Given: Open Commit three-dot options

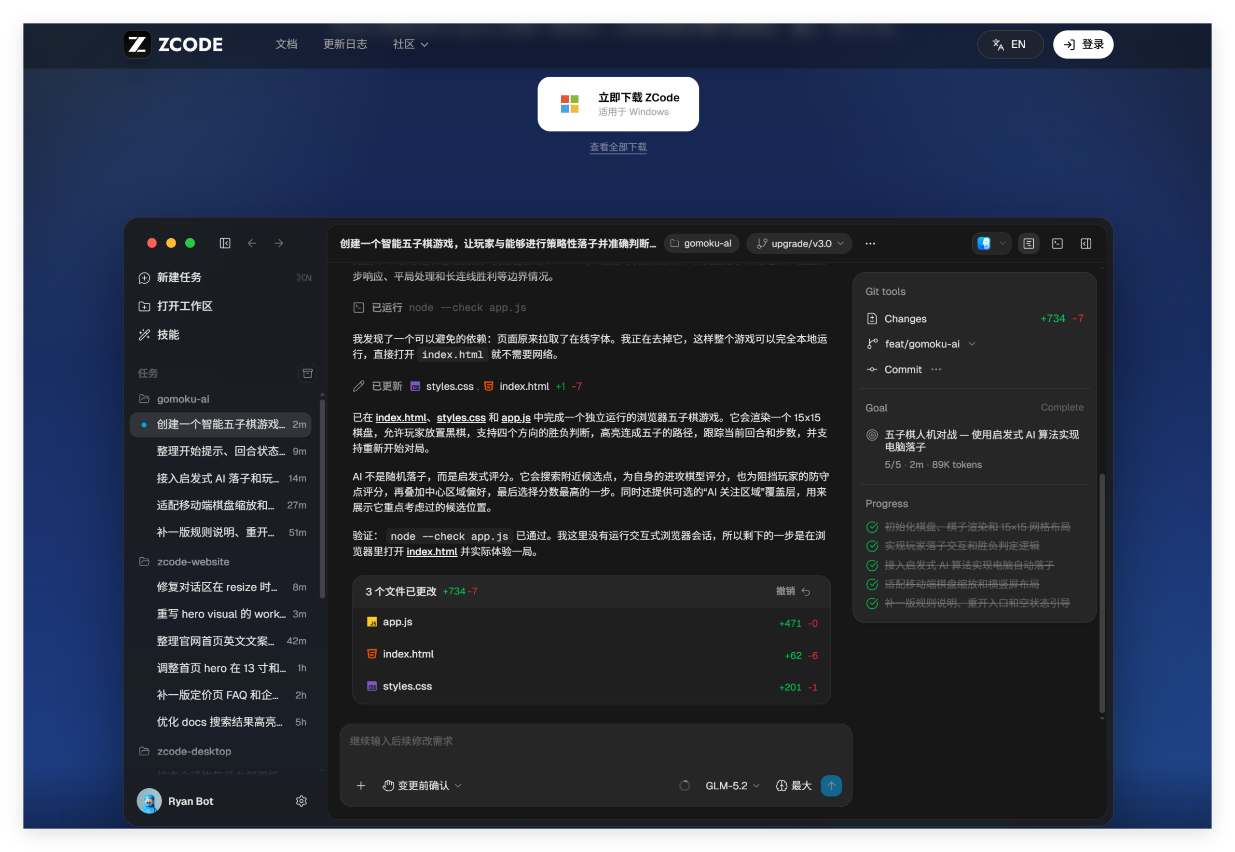Looking at the screenshot, I should click(x=935, y=370).
